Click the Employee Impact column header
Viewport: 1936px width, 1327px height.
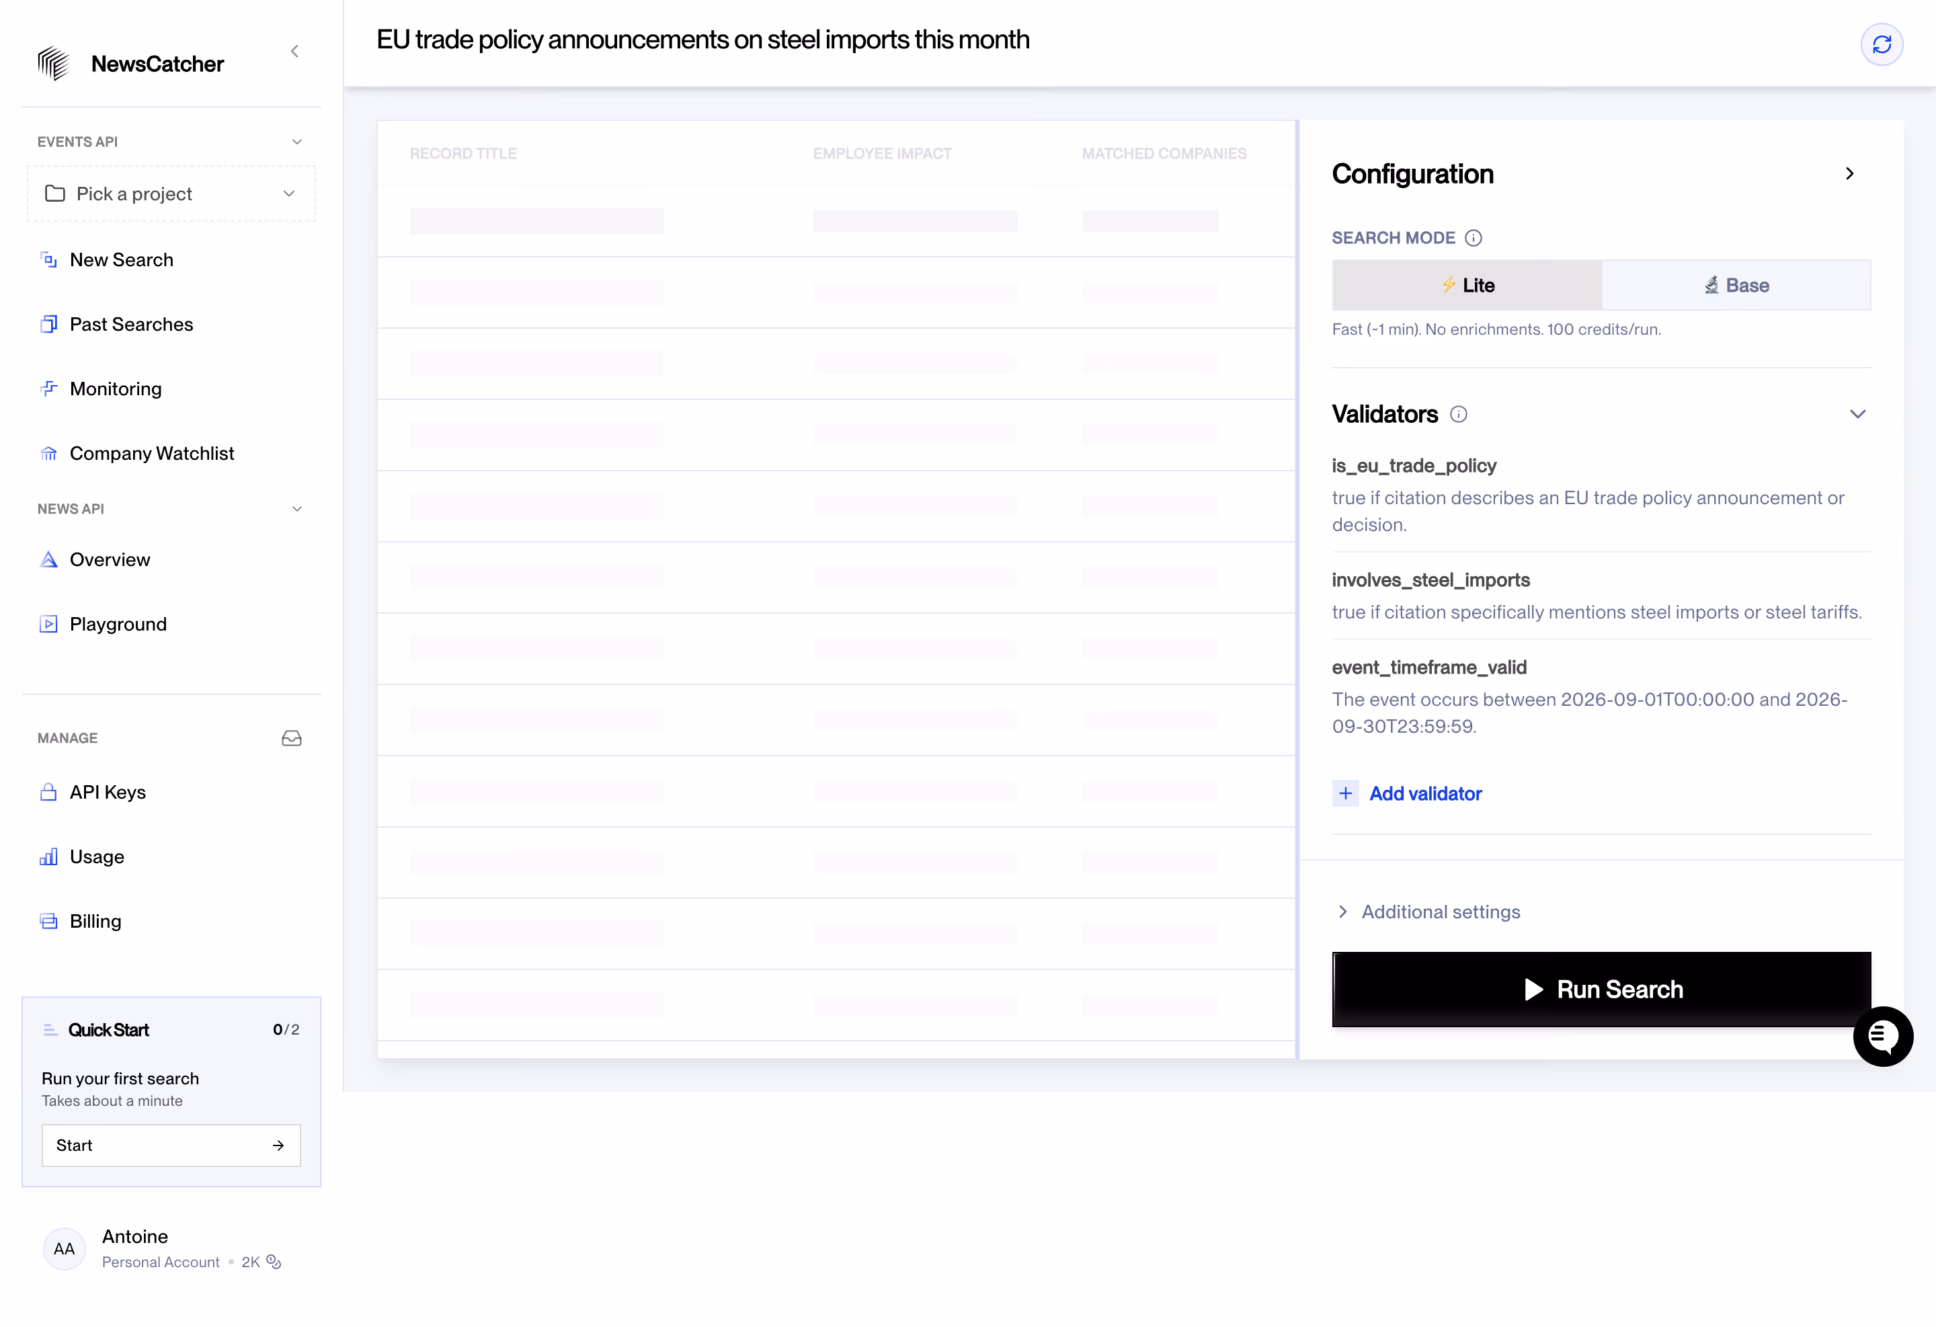[881, 153]
